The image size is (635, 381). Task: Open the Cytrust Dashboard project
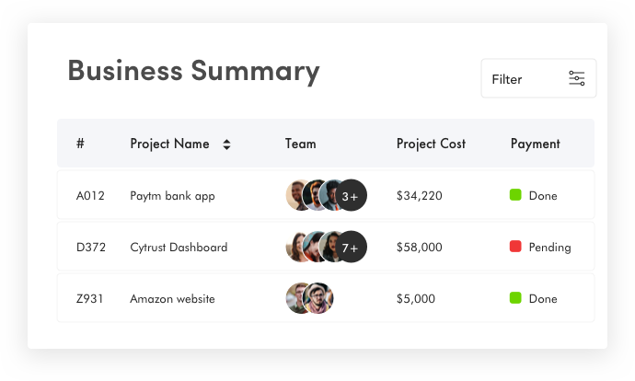(179, 248)
